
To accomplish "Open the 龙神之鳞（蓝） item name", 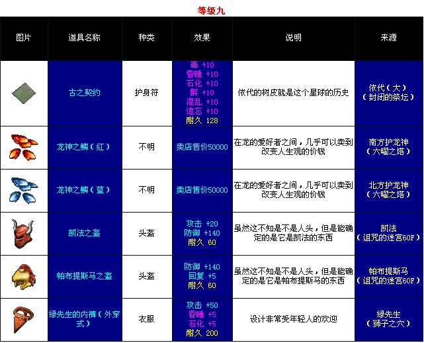I will [x=86, y=190].
